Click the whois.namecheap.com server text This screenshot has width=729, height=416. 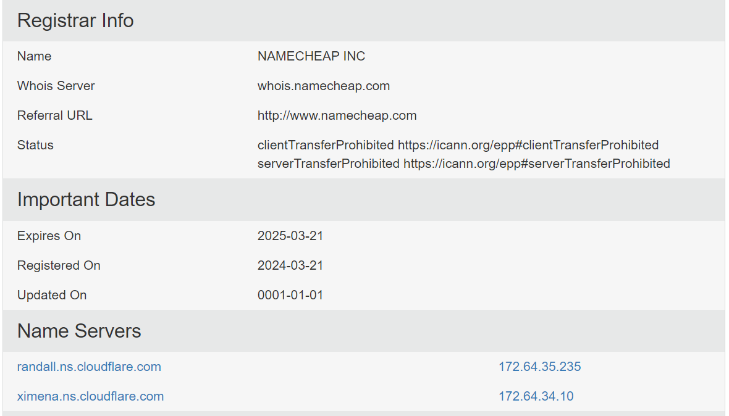pyautogui.click(x=323, y=86)
